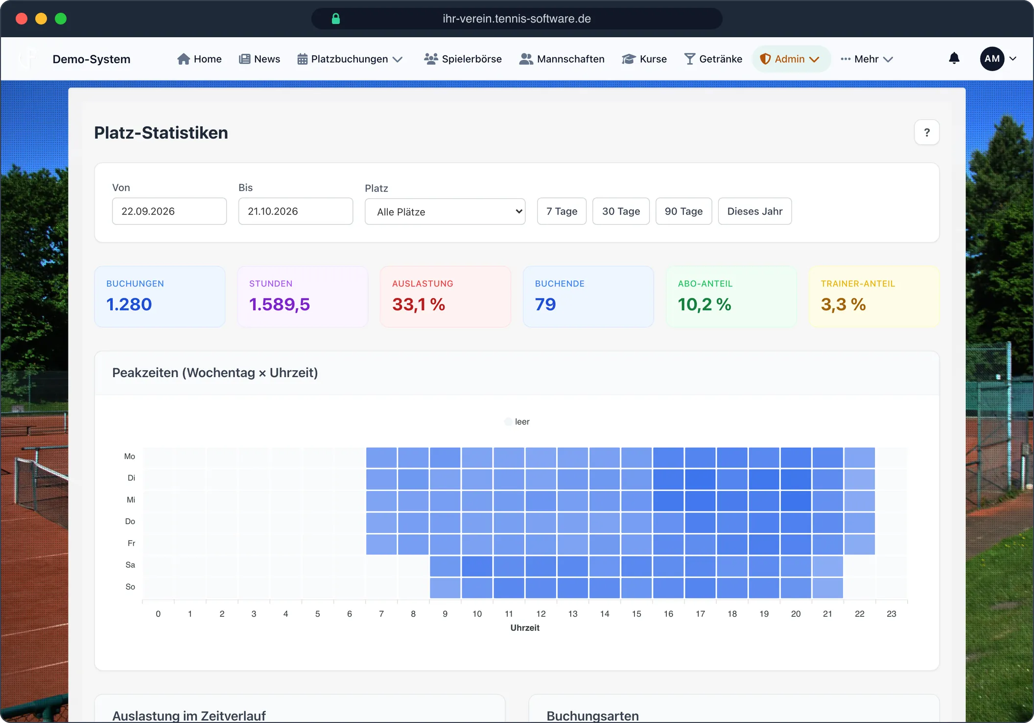Click the Trainer-Anteil 3,3 % card
The width and height of the screenshot is (1034, 723).
point(874,297)
